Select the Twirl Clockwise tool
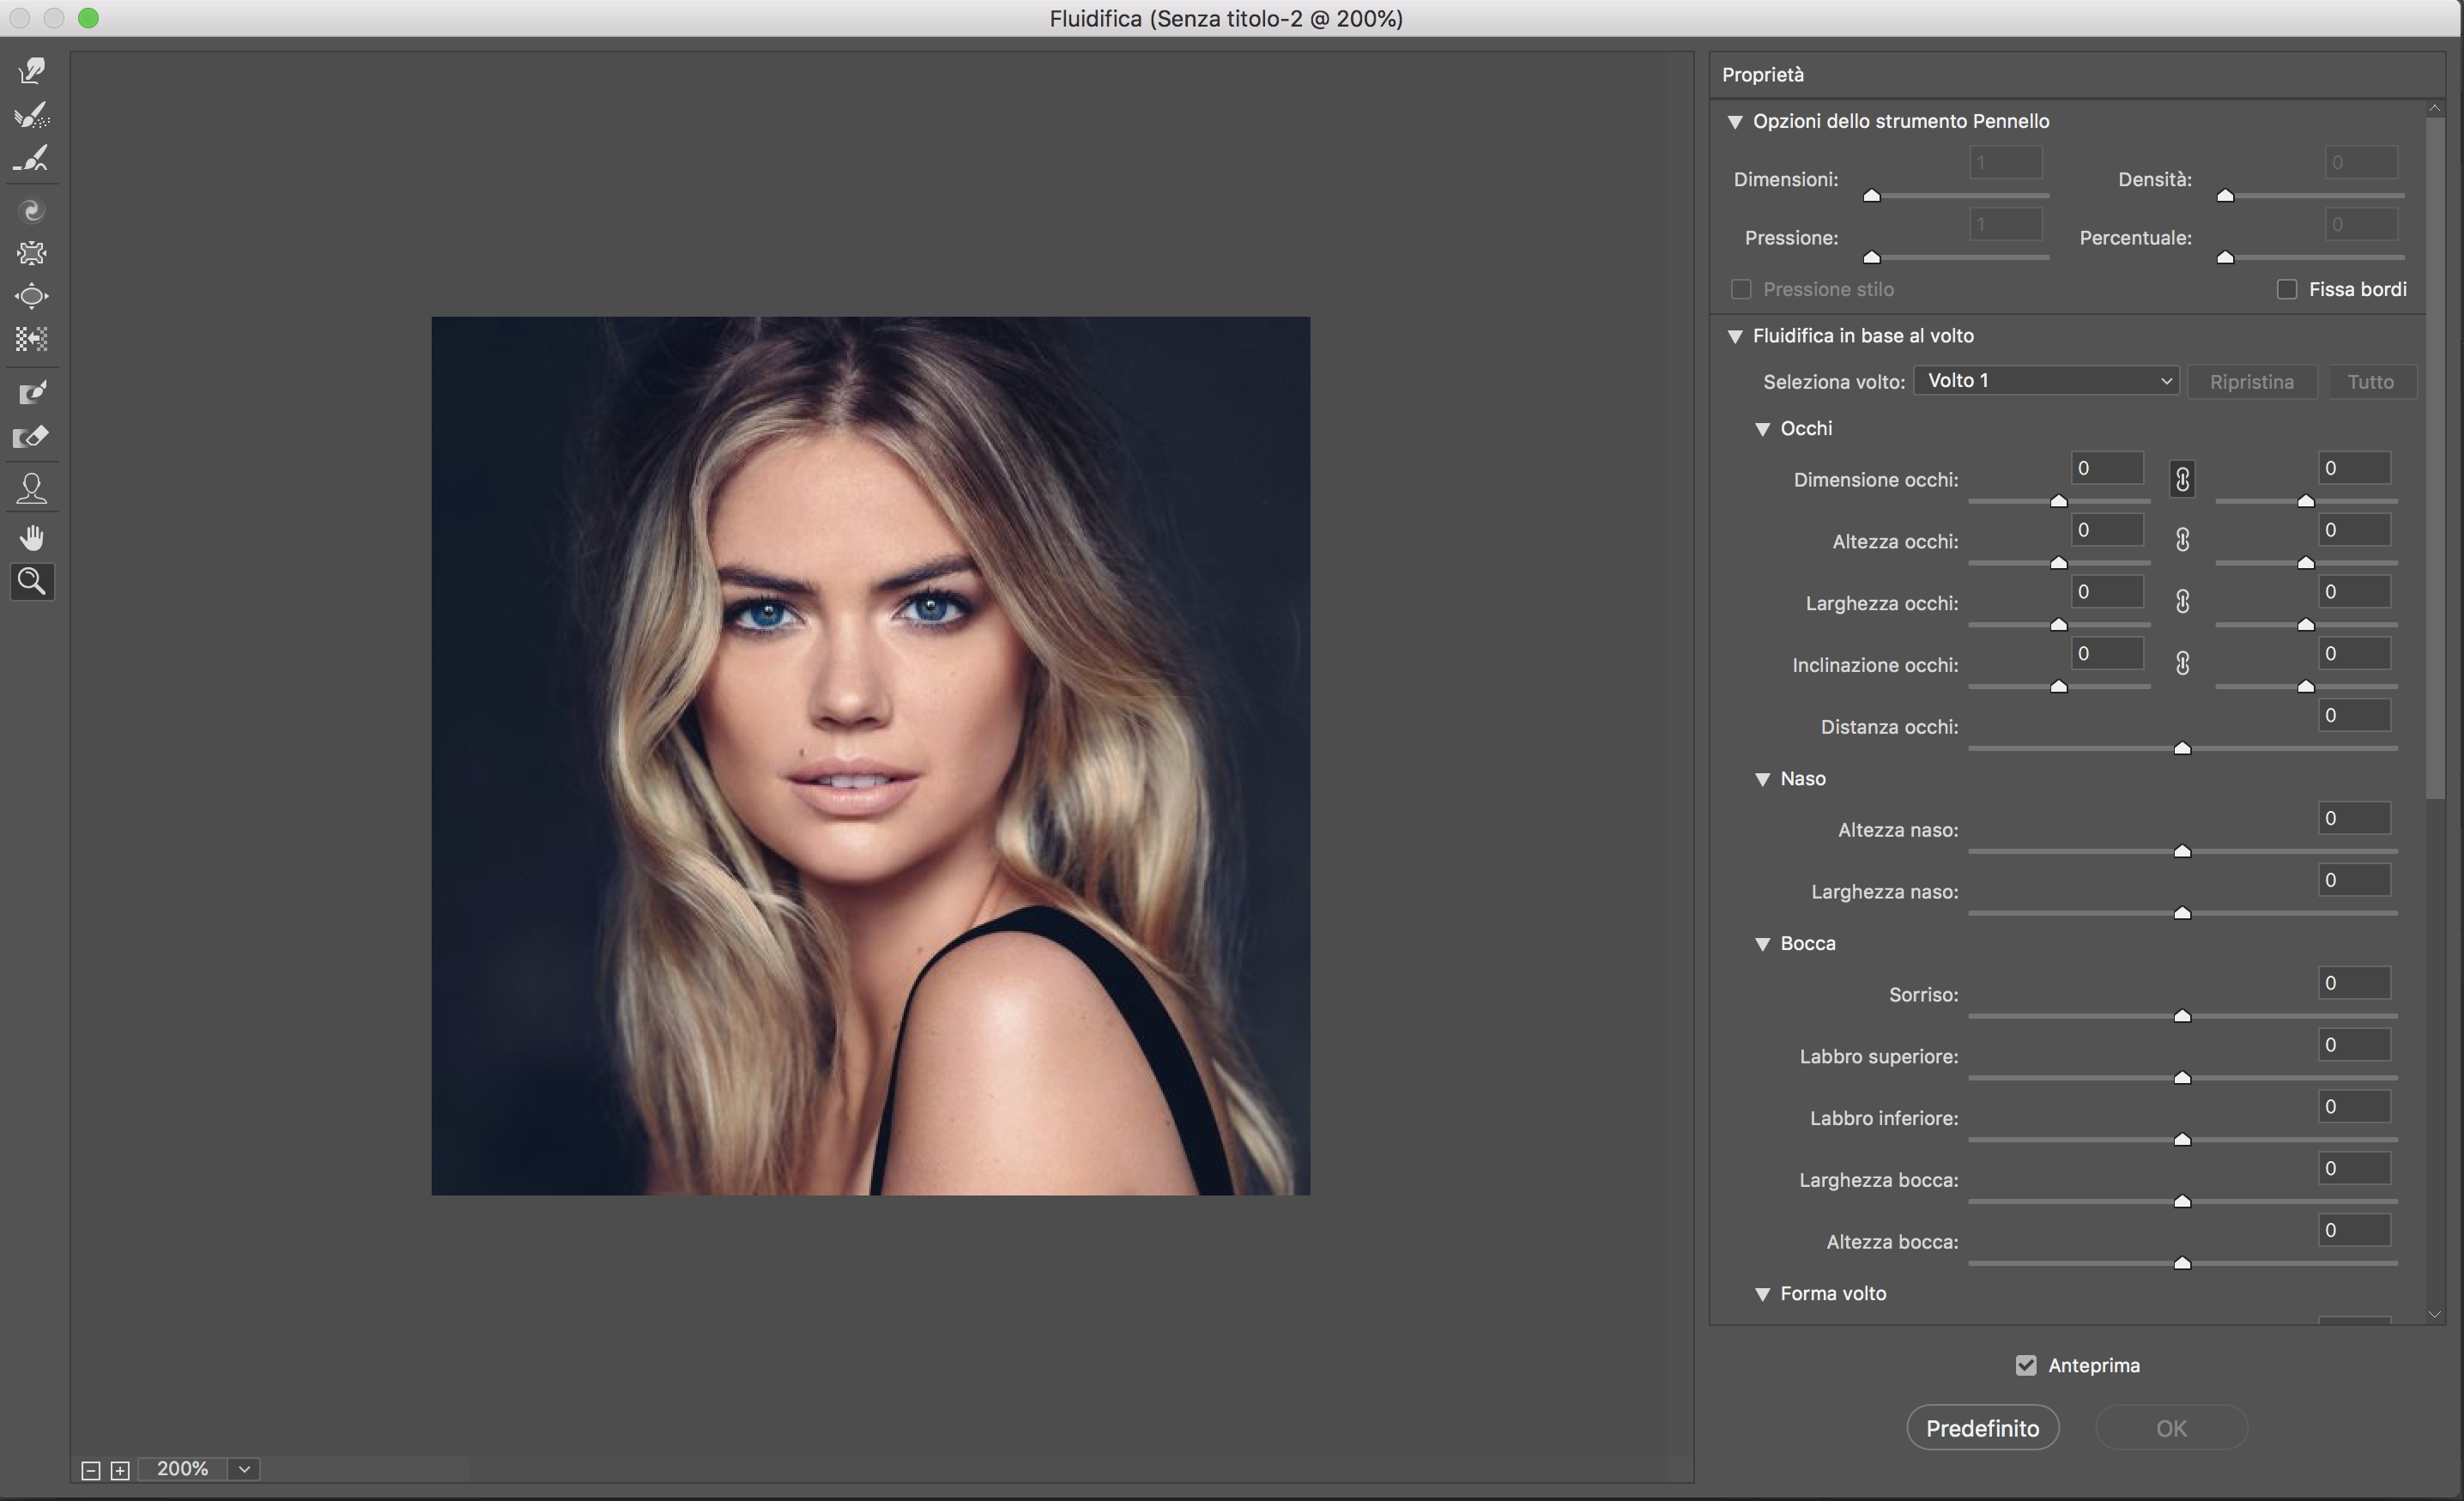 point(32,210)
